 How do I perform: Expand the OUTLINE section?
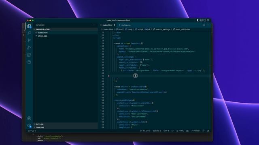point(66,124)
